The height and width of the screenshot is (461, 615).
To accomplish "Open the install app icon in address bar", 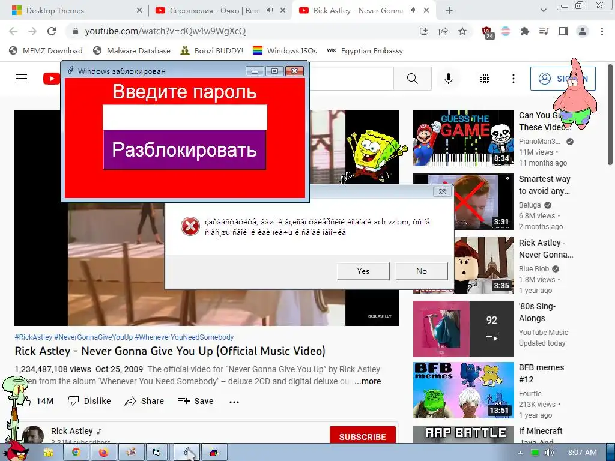I will click(x=424, y=31).
